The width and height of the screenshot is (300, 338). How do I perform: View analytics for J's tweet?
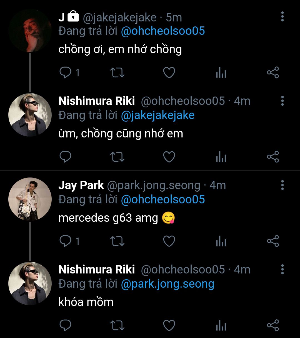[221, 73]
